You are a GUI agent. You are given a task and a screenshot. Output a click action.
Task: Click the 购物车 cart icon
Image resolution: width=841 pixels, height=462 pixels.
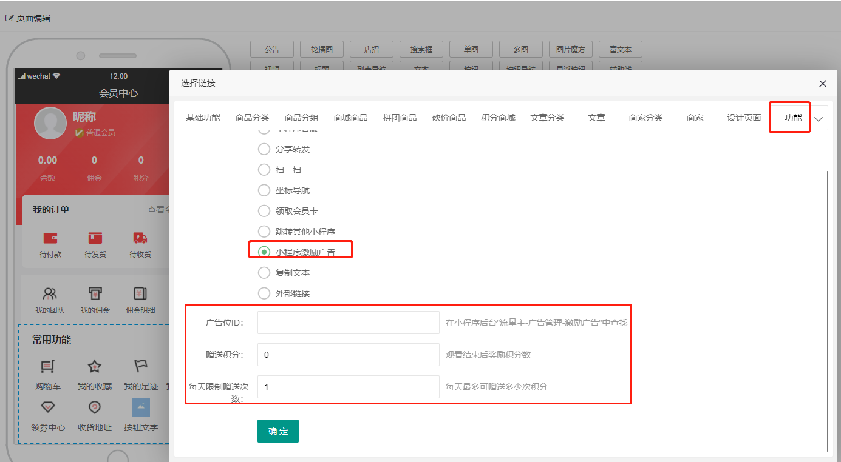pyautogui.click(x=48, y=366)
